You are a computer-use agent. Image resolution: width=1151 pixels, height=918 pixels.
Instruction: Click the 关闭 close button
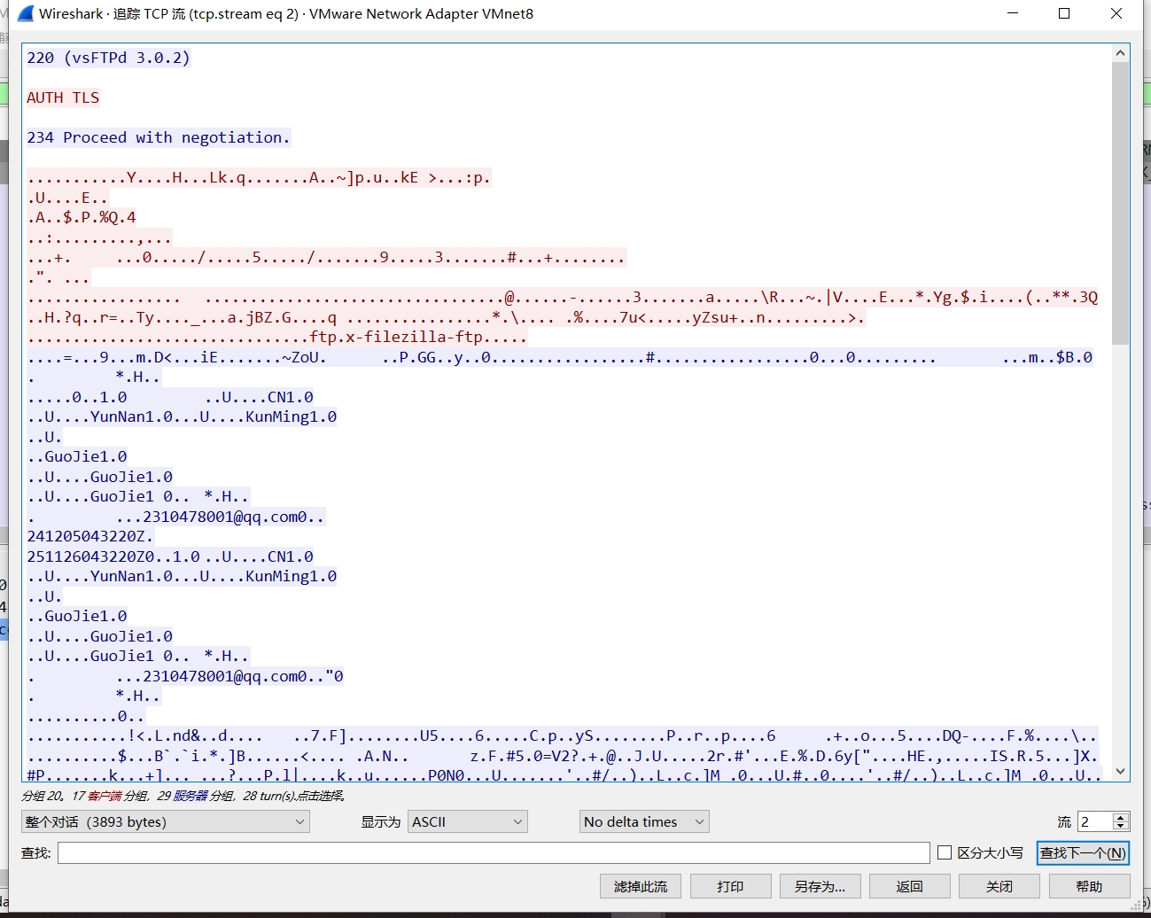click(x=999, y=886)
